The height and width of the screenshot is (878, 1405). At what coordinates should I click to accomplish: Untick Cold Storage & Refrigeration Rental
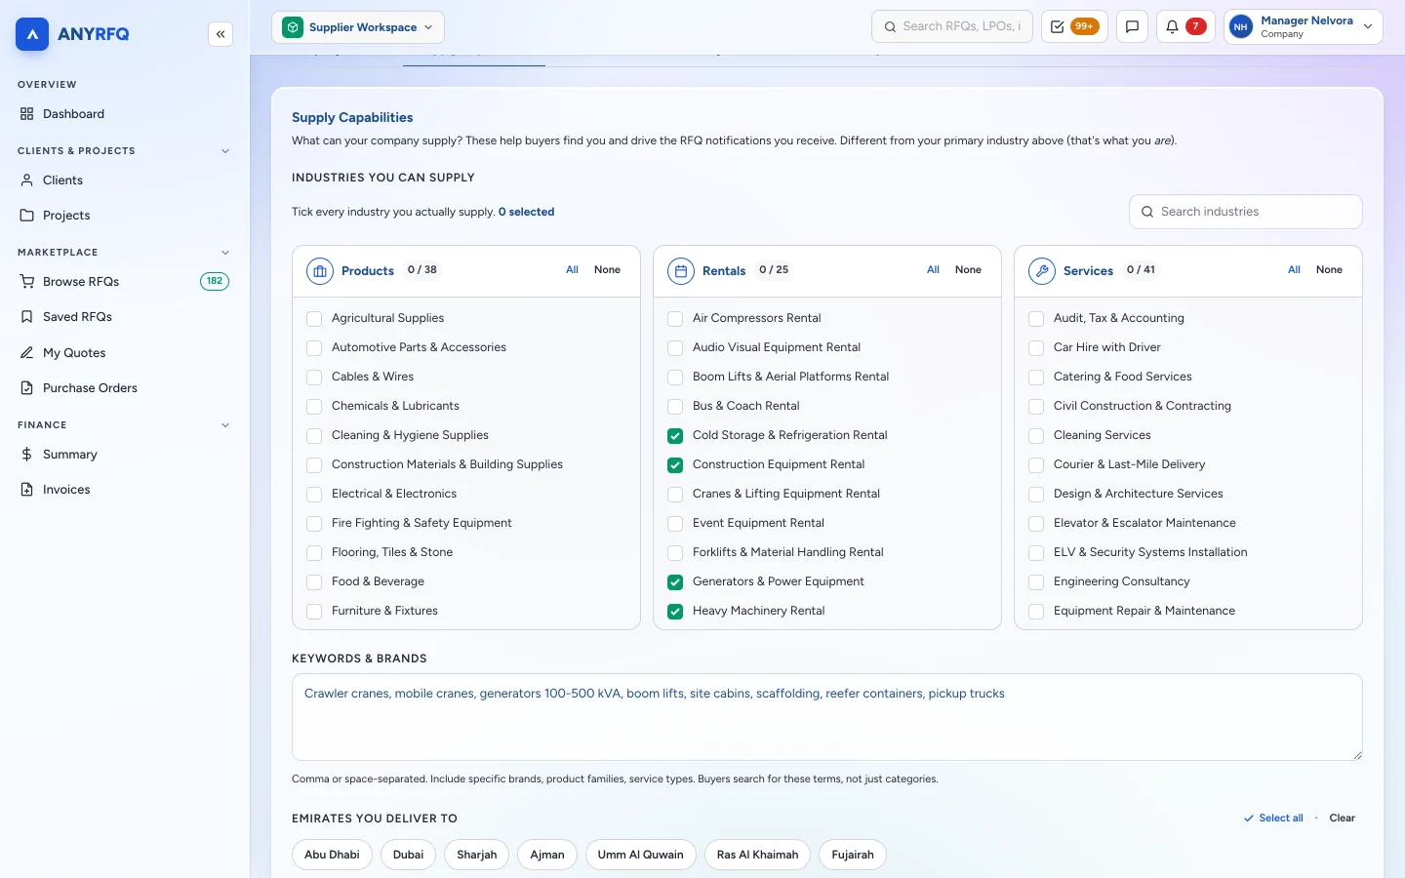675,436
